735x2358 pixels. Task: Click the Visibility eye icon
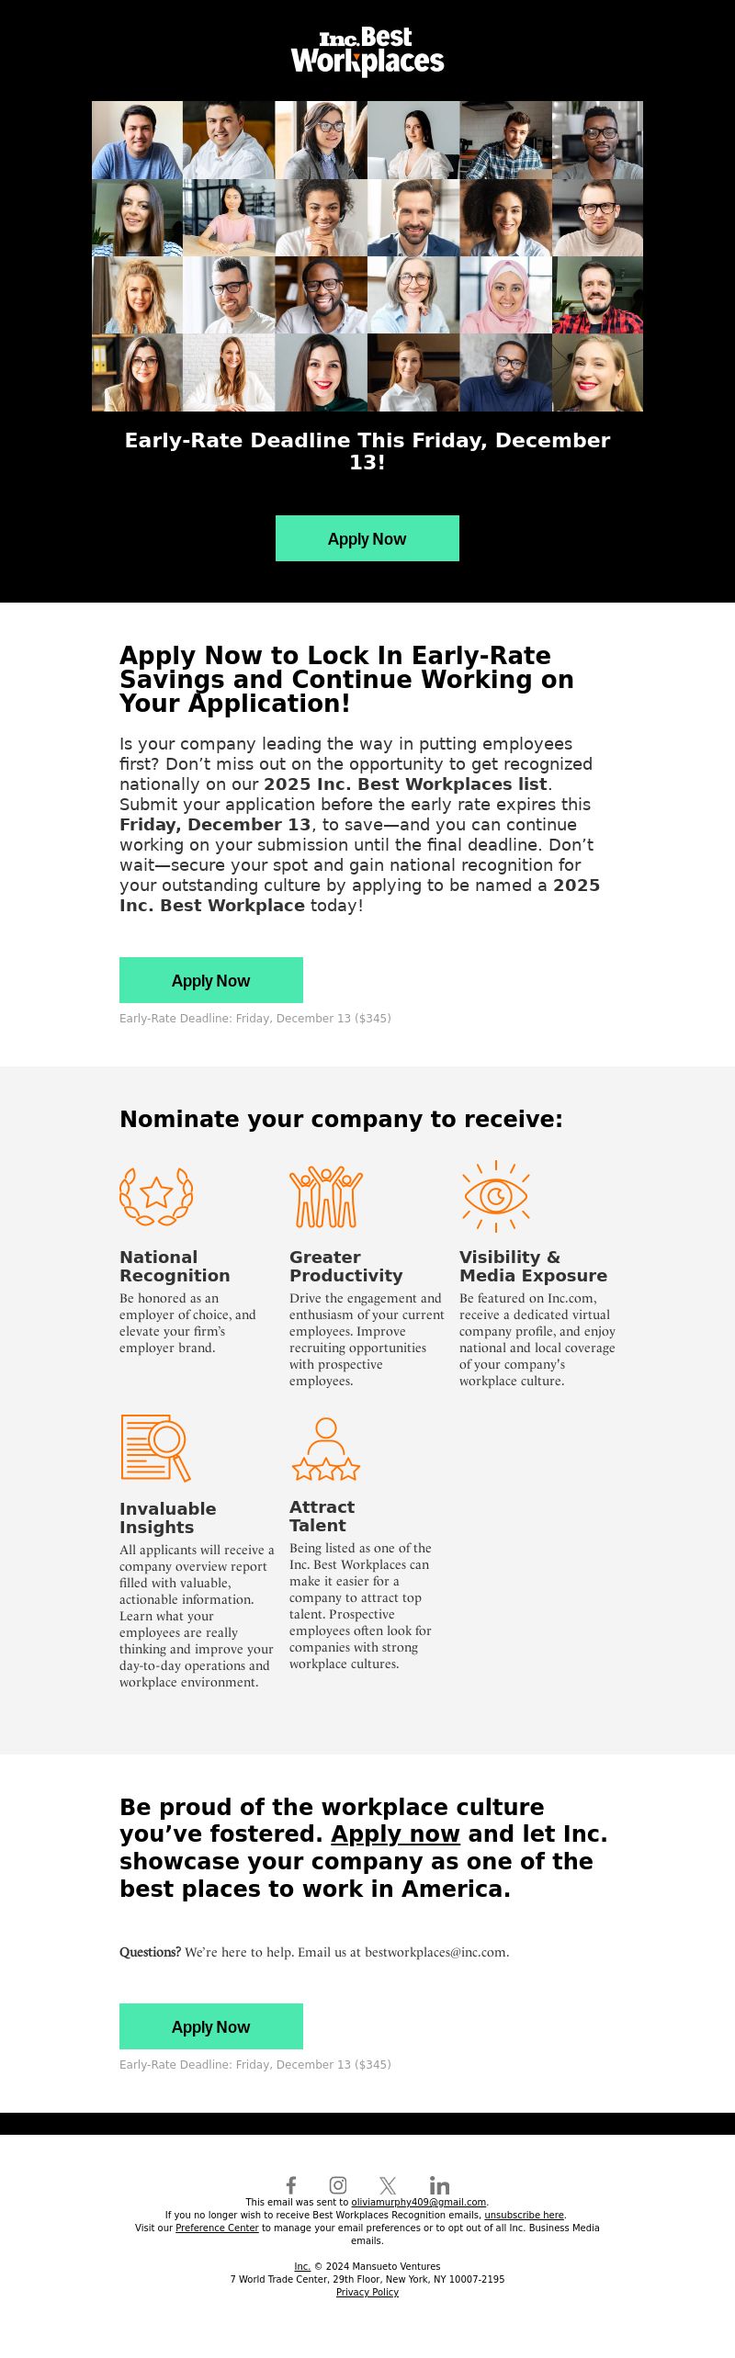[496, 1195]
